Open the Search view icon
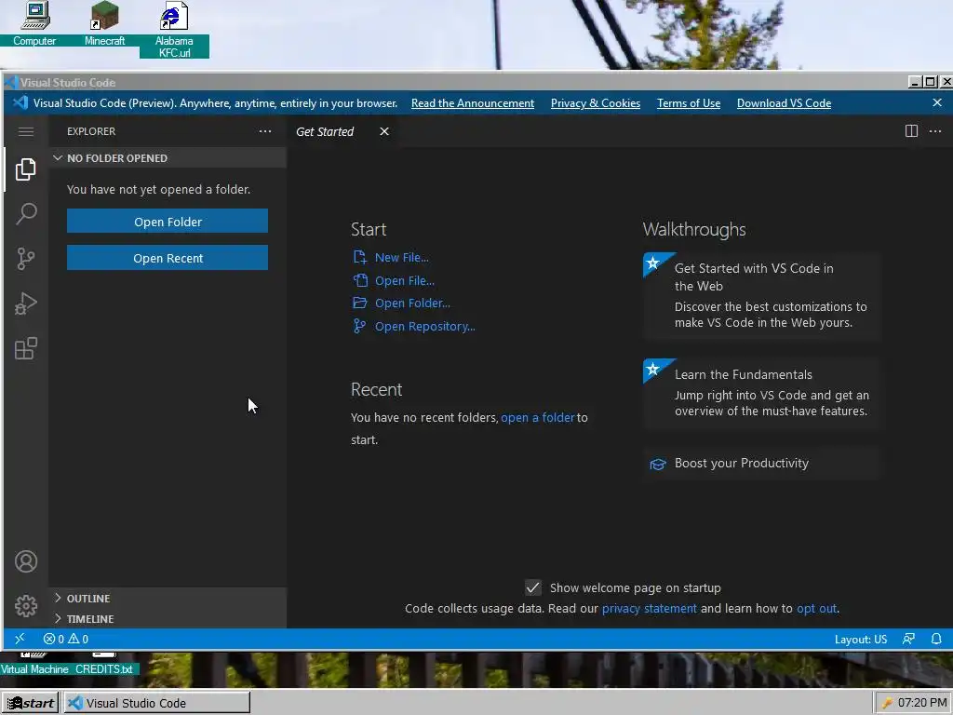Screen dimensions: 953x715 tap(25, 214)
